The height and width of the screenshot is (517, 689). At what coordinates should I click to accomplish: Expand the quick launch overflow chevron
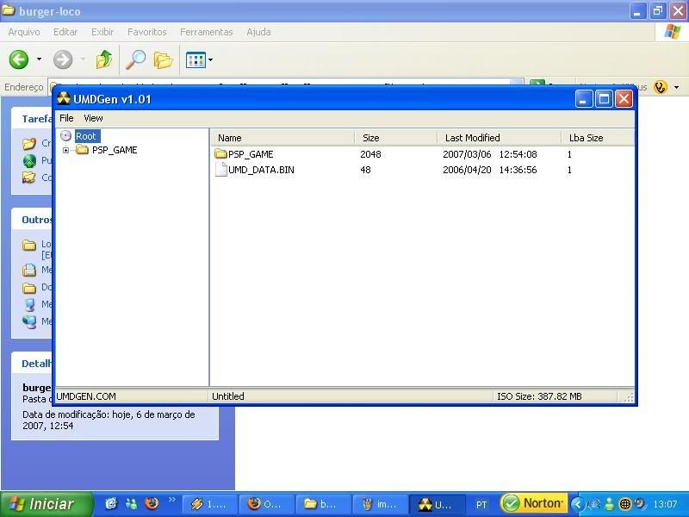tap(171, 499)
